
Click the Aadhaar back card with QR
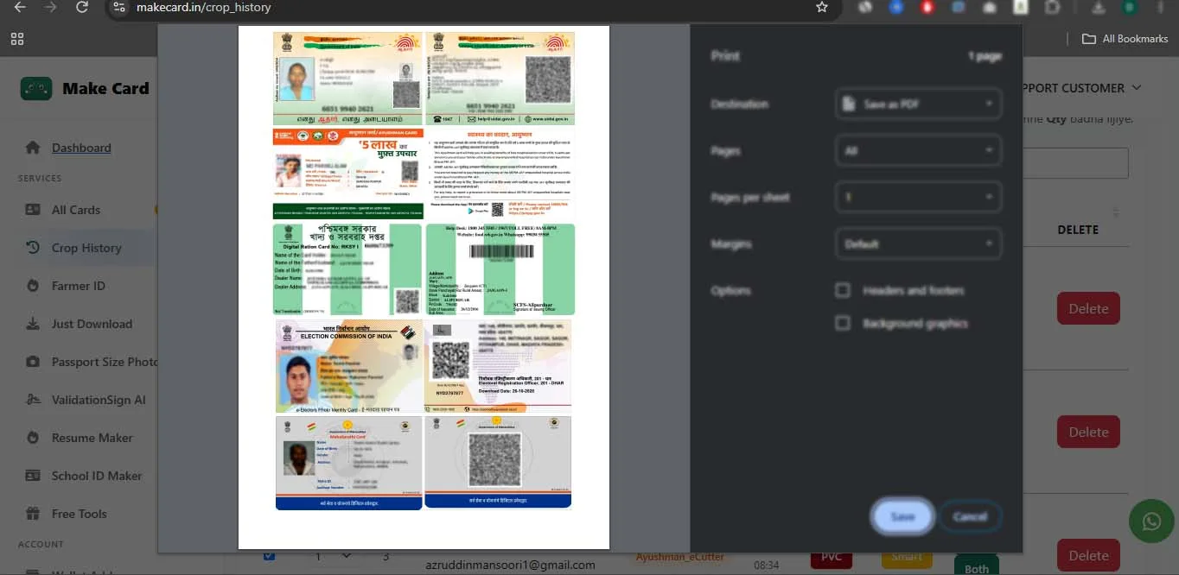coord(500,79)
